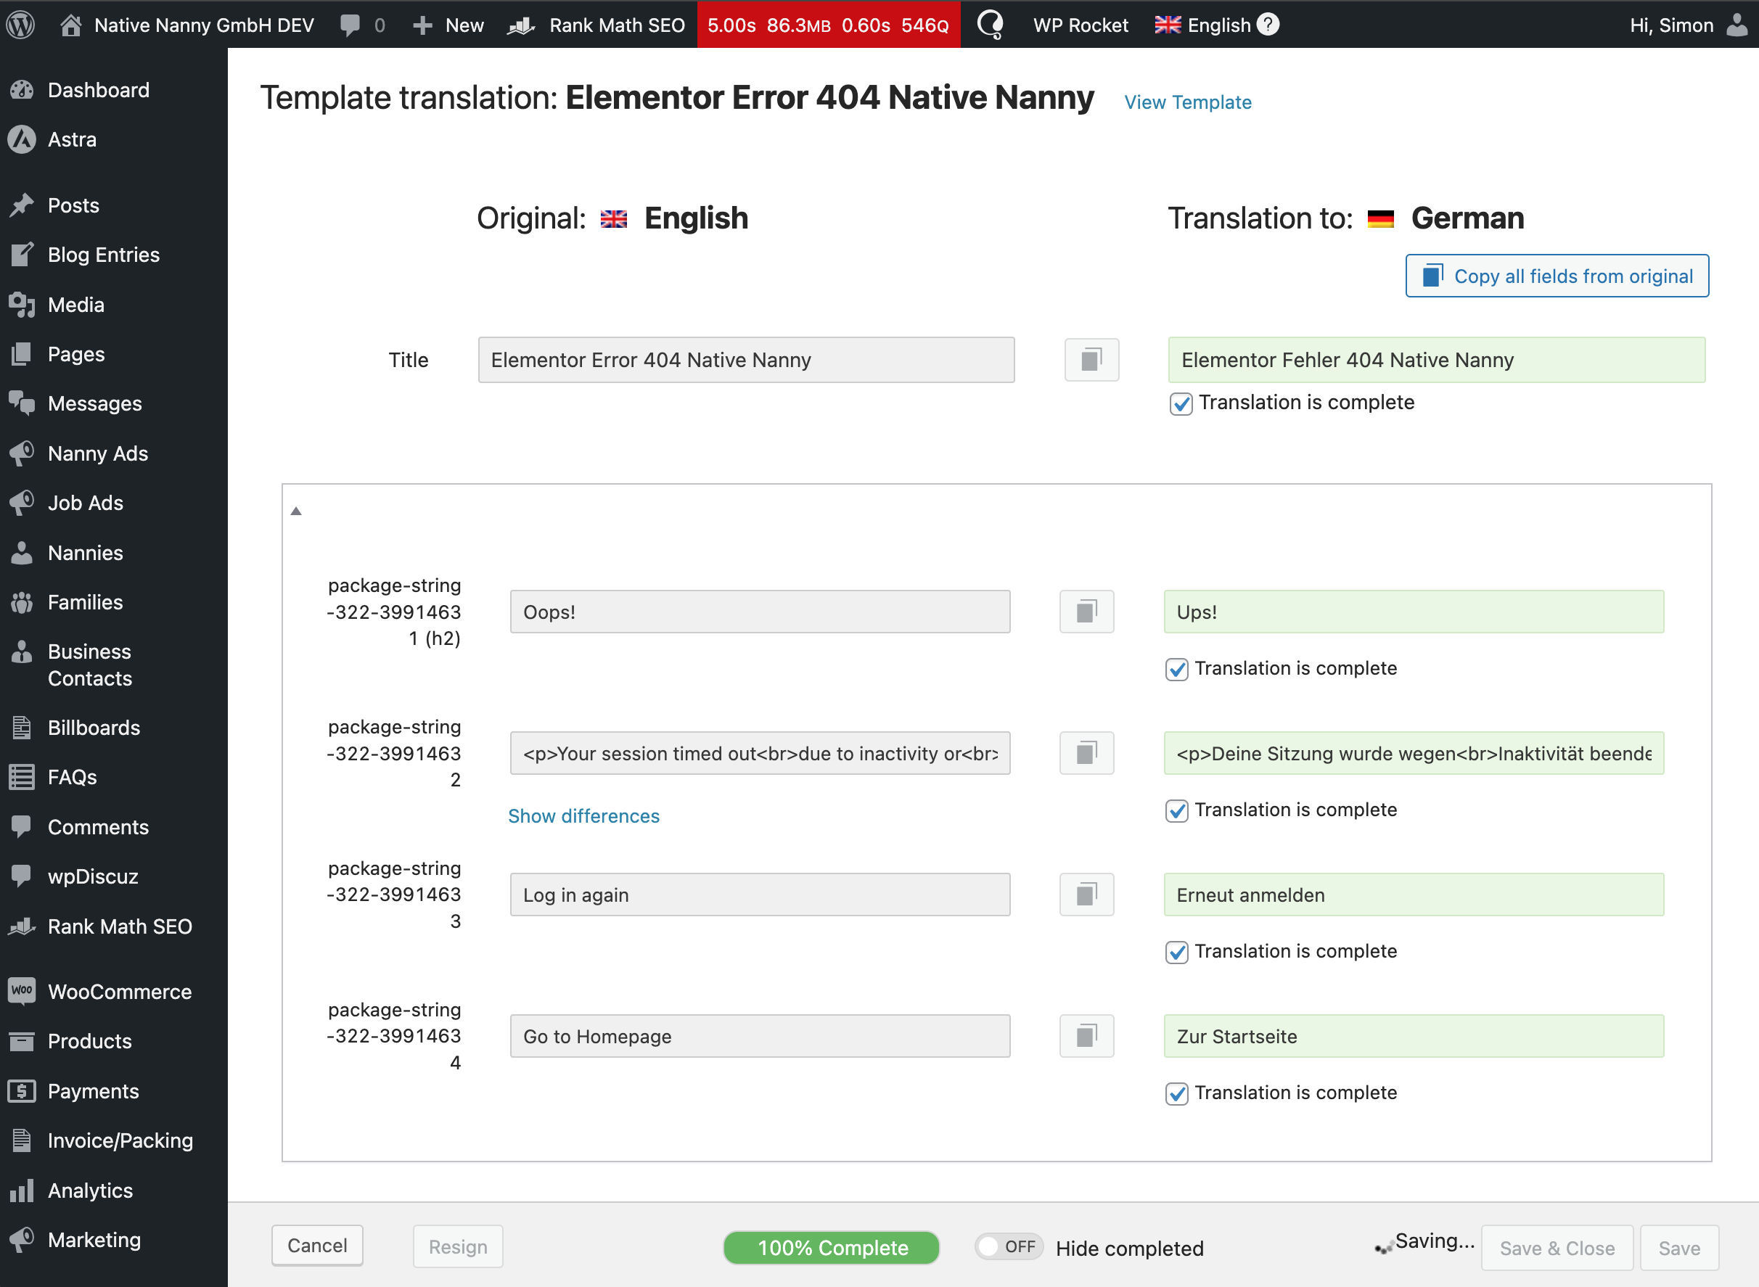
Task: Click copy icon next to the Oops! string
Action: point(1086,612)
